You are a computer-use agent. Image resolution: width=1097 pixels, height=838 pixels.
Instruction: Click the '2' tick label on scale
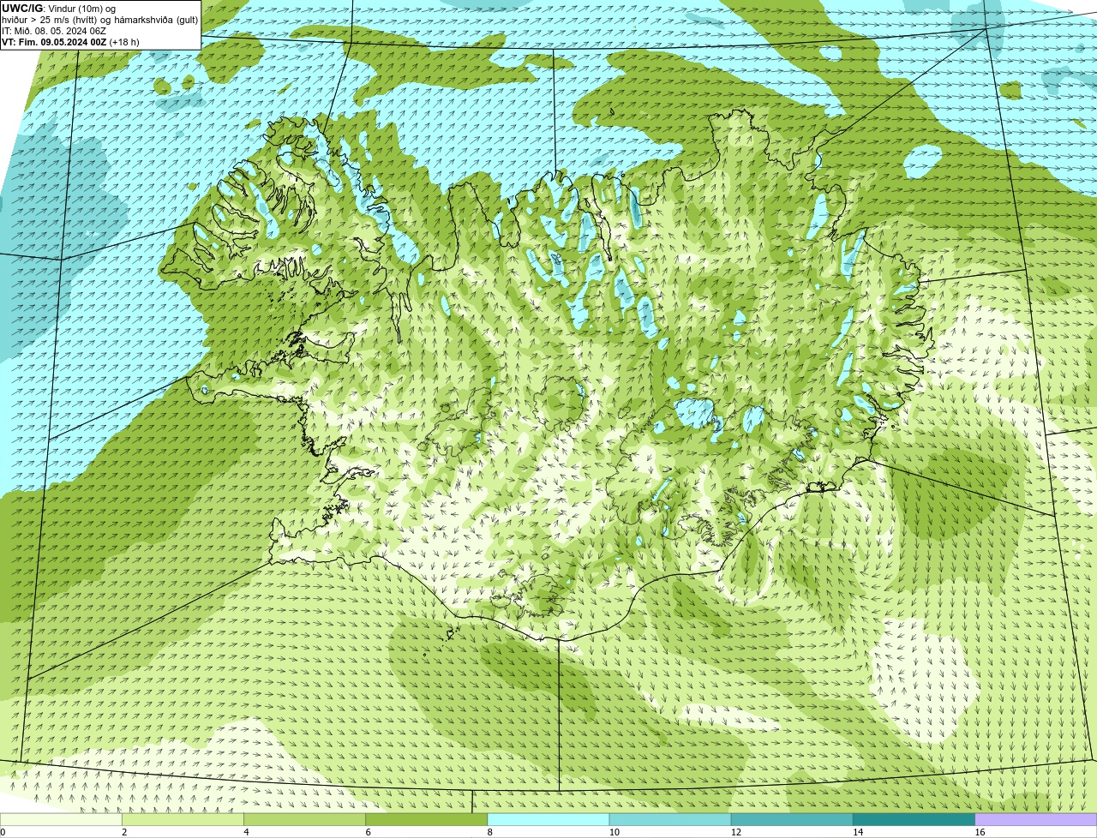click(124, 832)
